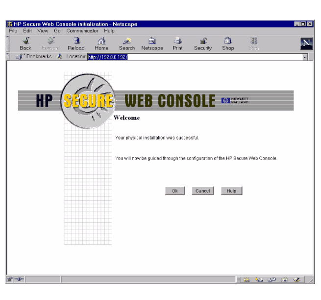This screenshot has height=300, width=321.
Task: Click the Hewlett Packard logo
Action: (235, 100)
